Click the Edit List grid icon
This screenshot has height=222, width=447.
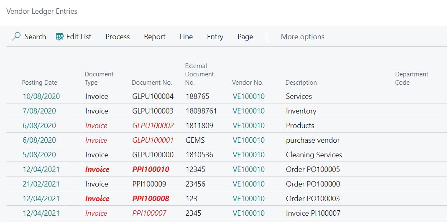pyautogui.click(x=60, y=37)
